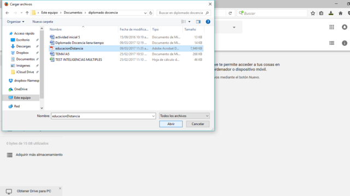Screen dimensions: 350x196
Task: Open the Organizar menu
Action: tap(15, 22)
